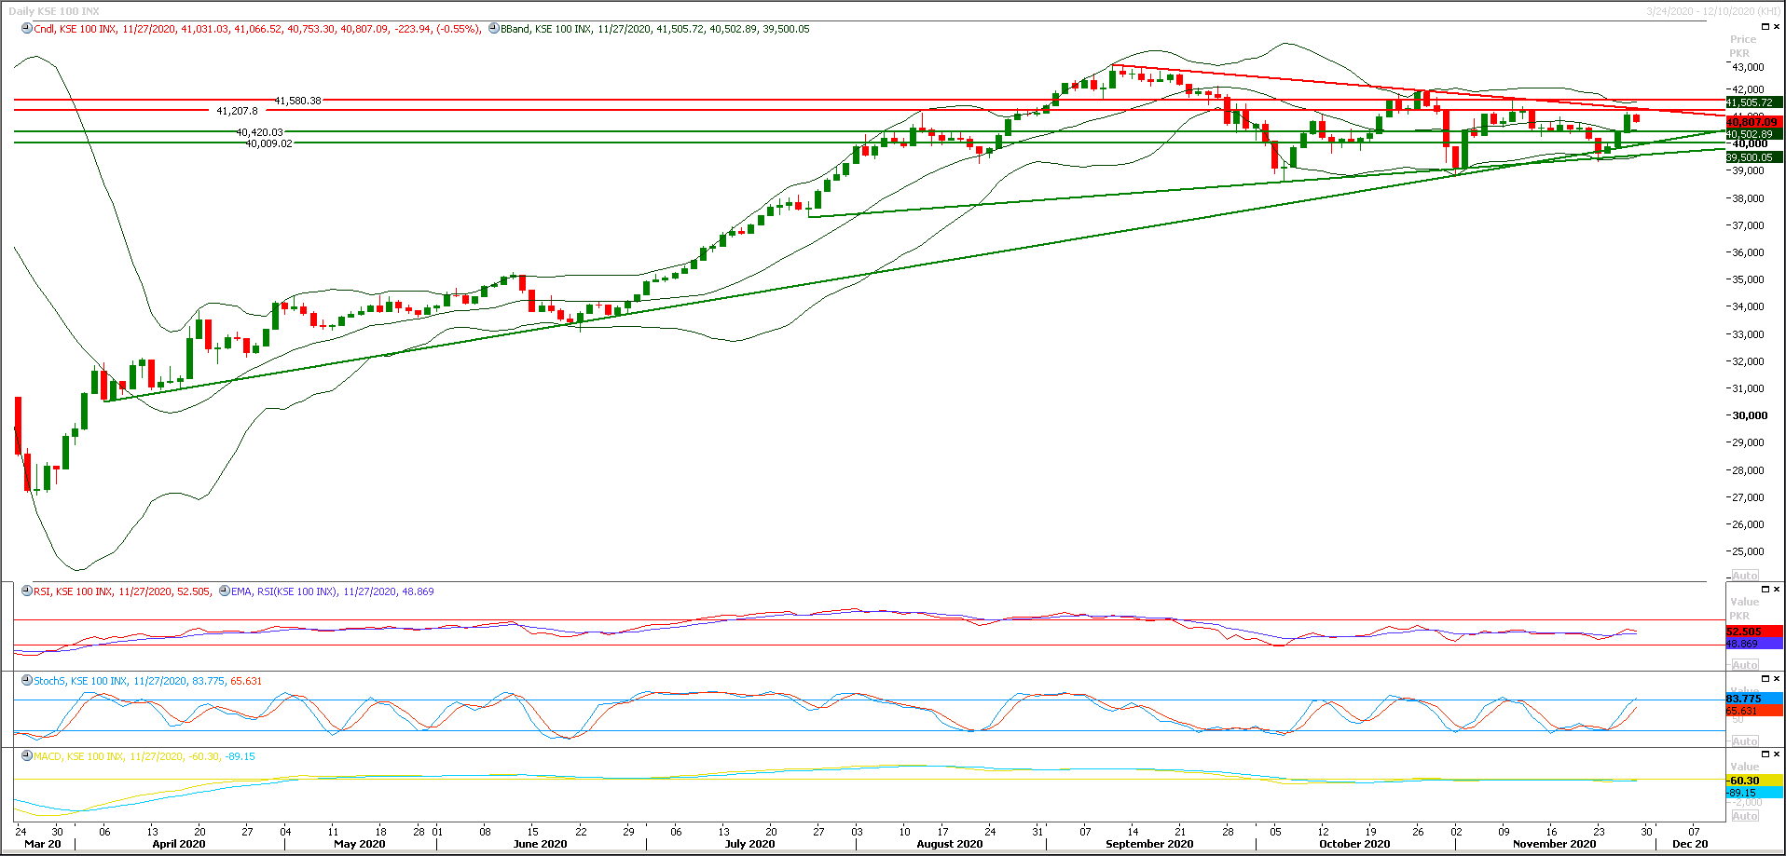The height and width of the screenshot is (856, 1786).
Task: Click the Price PKR axis heading
Action: (x=1743, y=46)
